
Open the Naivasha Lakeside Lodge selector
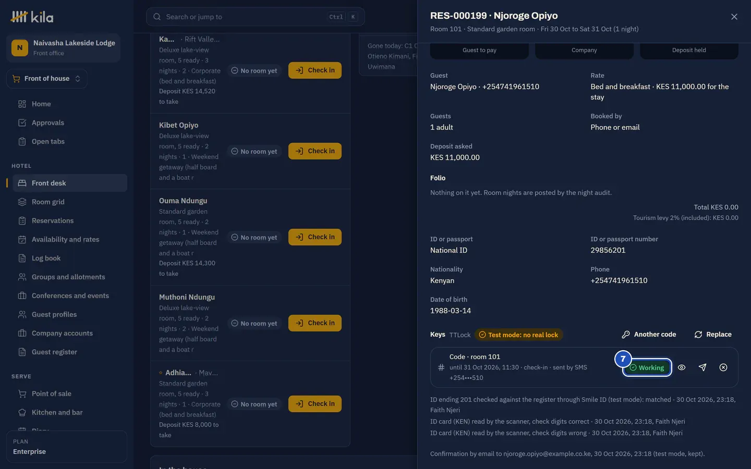tap(64, 47)
